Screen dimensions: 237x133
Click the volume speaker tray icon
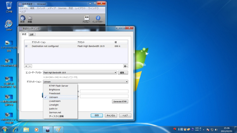point(216,130)
